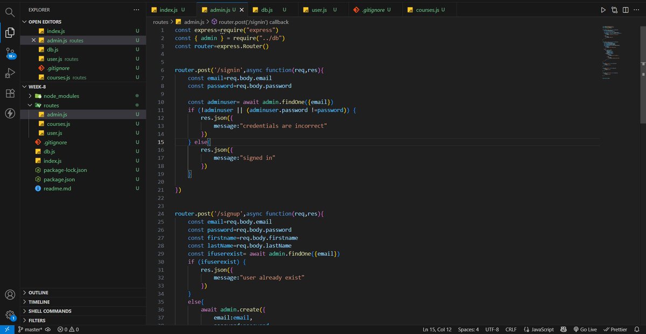
Task: Open .gitignore in WEEK-8 tree
Action: click(83, 142)
